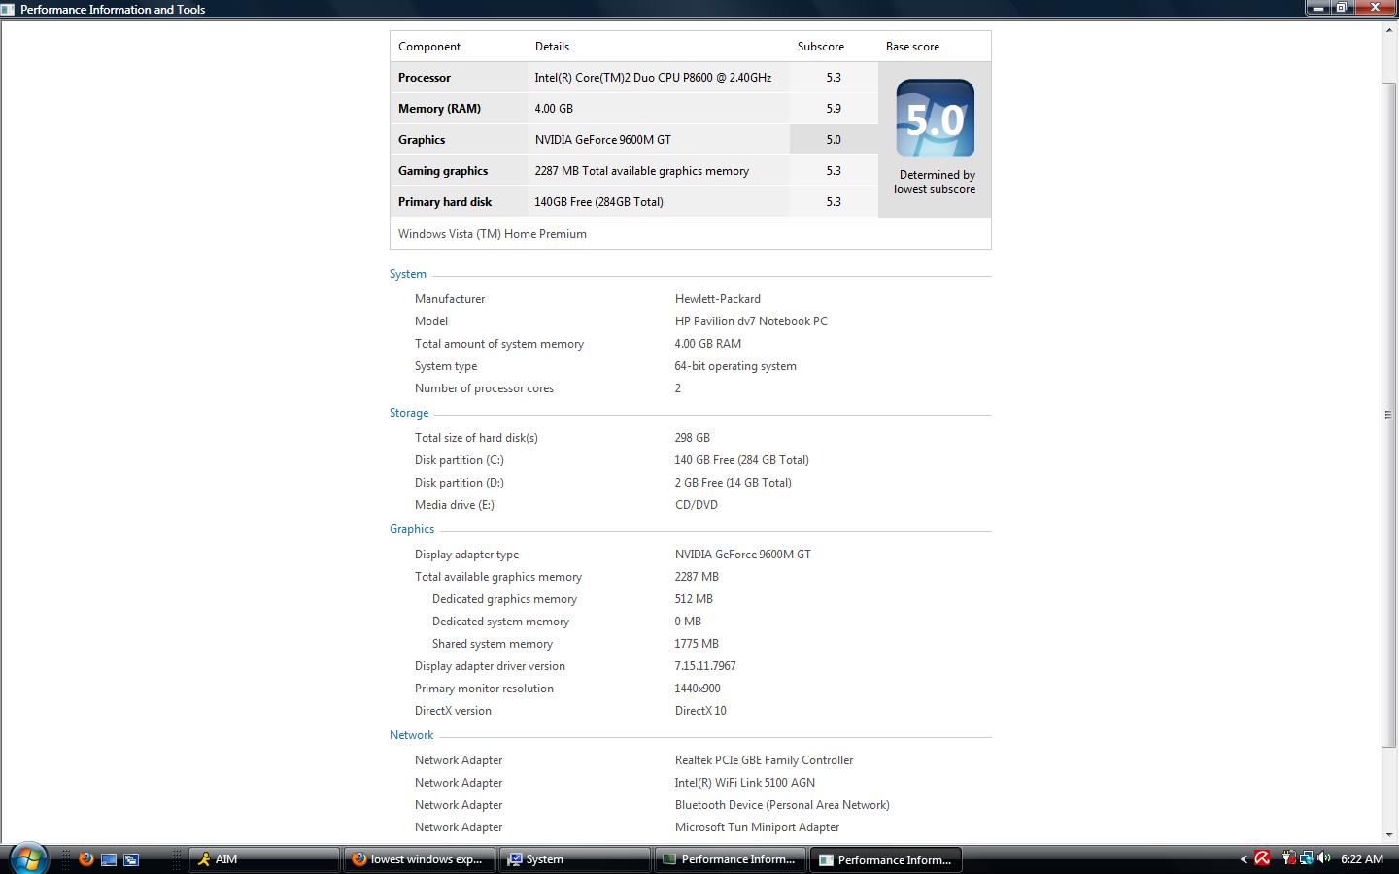
Task: Switch to the 'lowest windows exp...' Firefox taskbar button
Action: [x=420, y=859]
